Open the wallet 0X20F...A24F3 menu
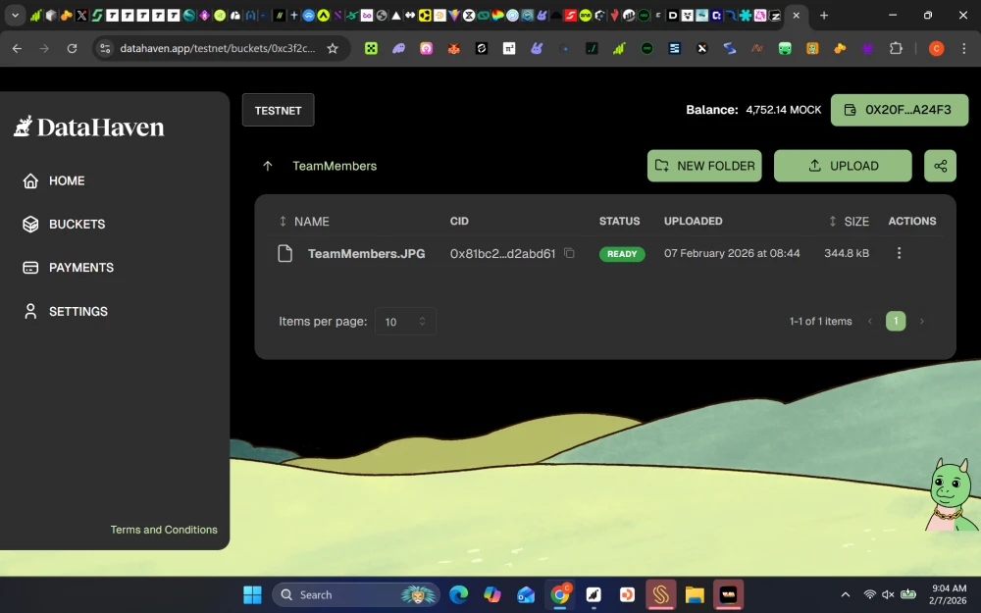The image size is (981, 613). [899, 110]
